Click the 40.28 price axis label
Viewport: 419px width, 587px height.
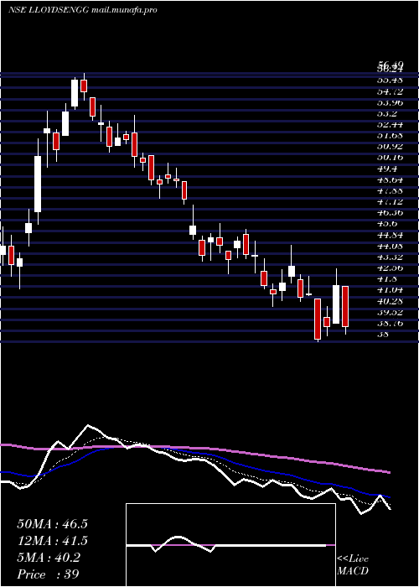390,301
